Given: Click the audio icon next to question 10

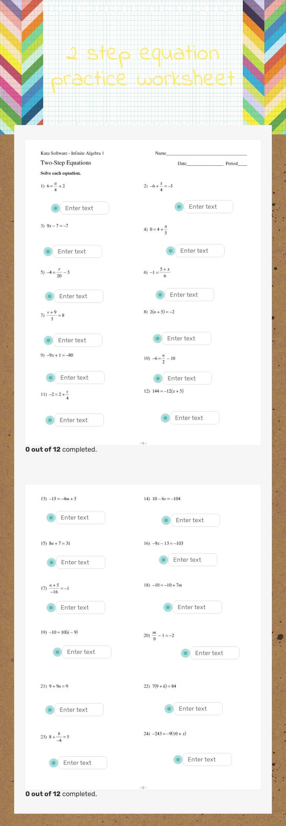Looking at the screenshot, I should tap(158, 378).
